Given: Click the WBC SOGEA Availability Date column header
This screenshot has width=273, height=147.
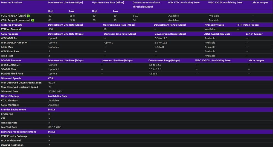Looking at the screenshot, I should (x=225, y=2).
